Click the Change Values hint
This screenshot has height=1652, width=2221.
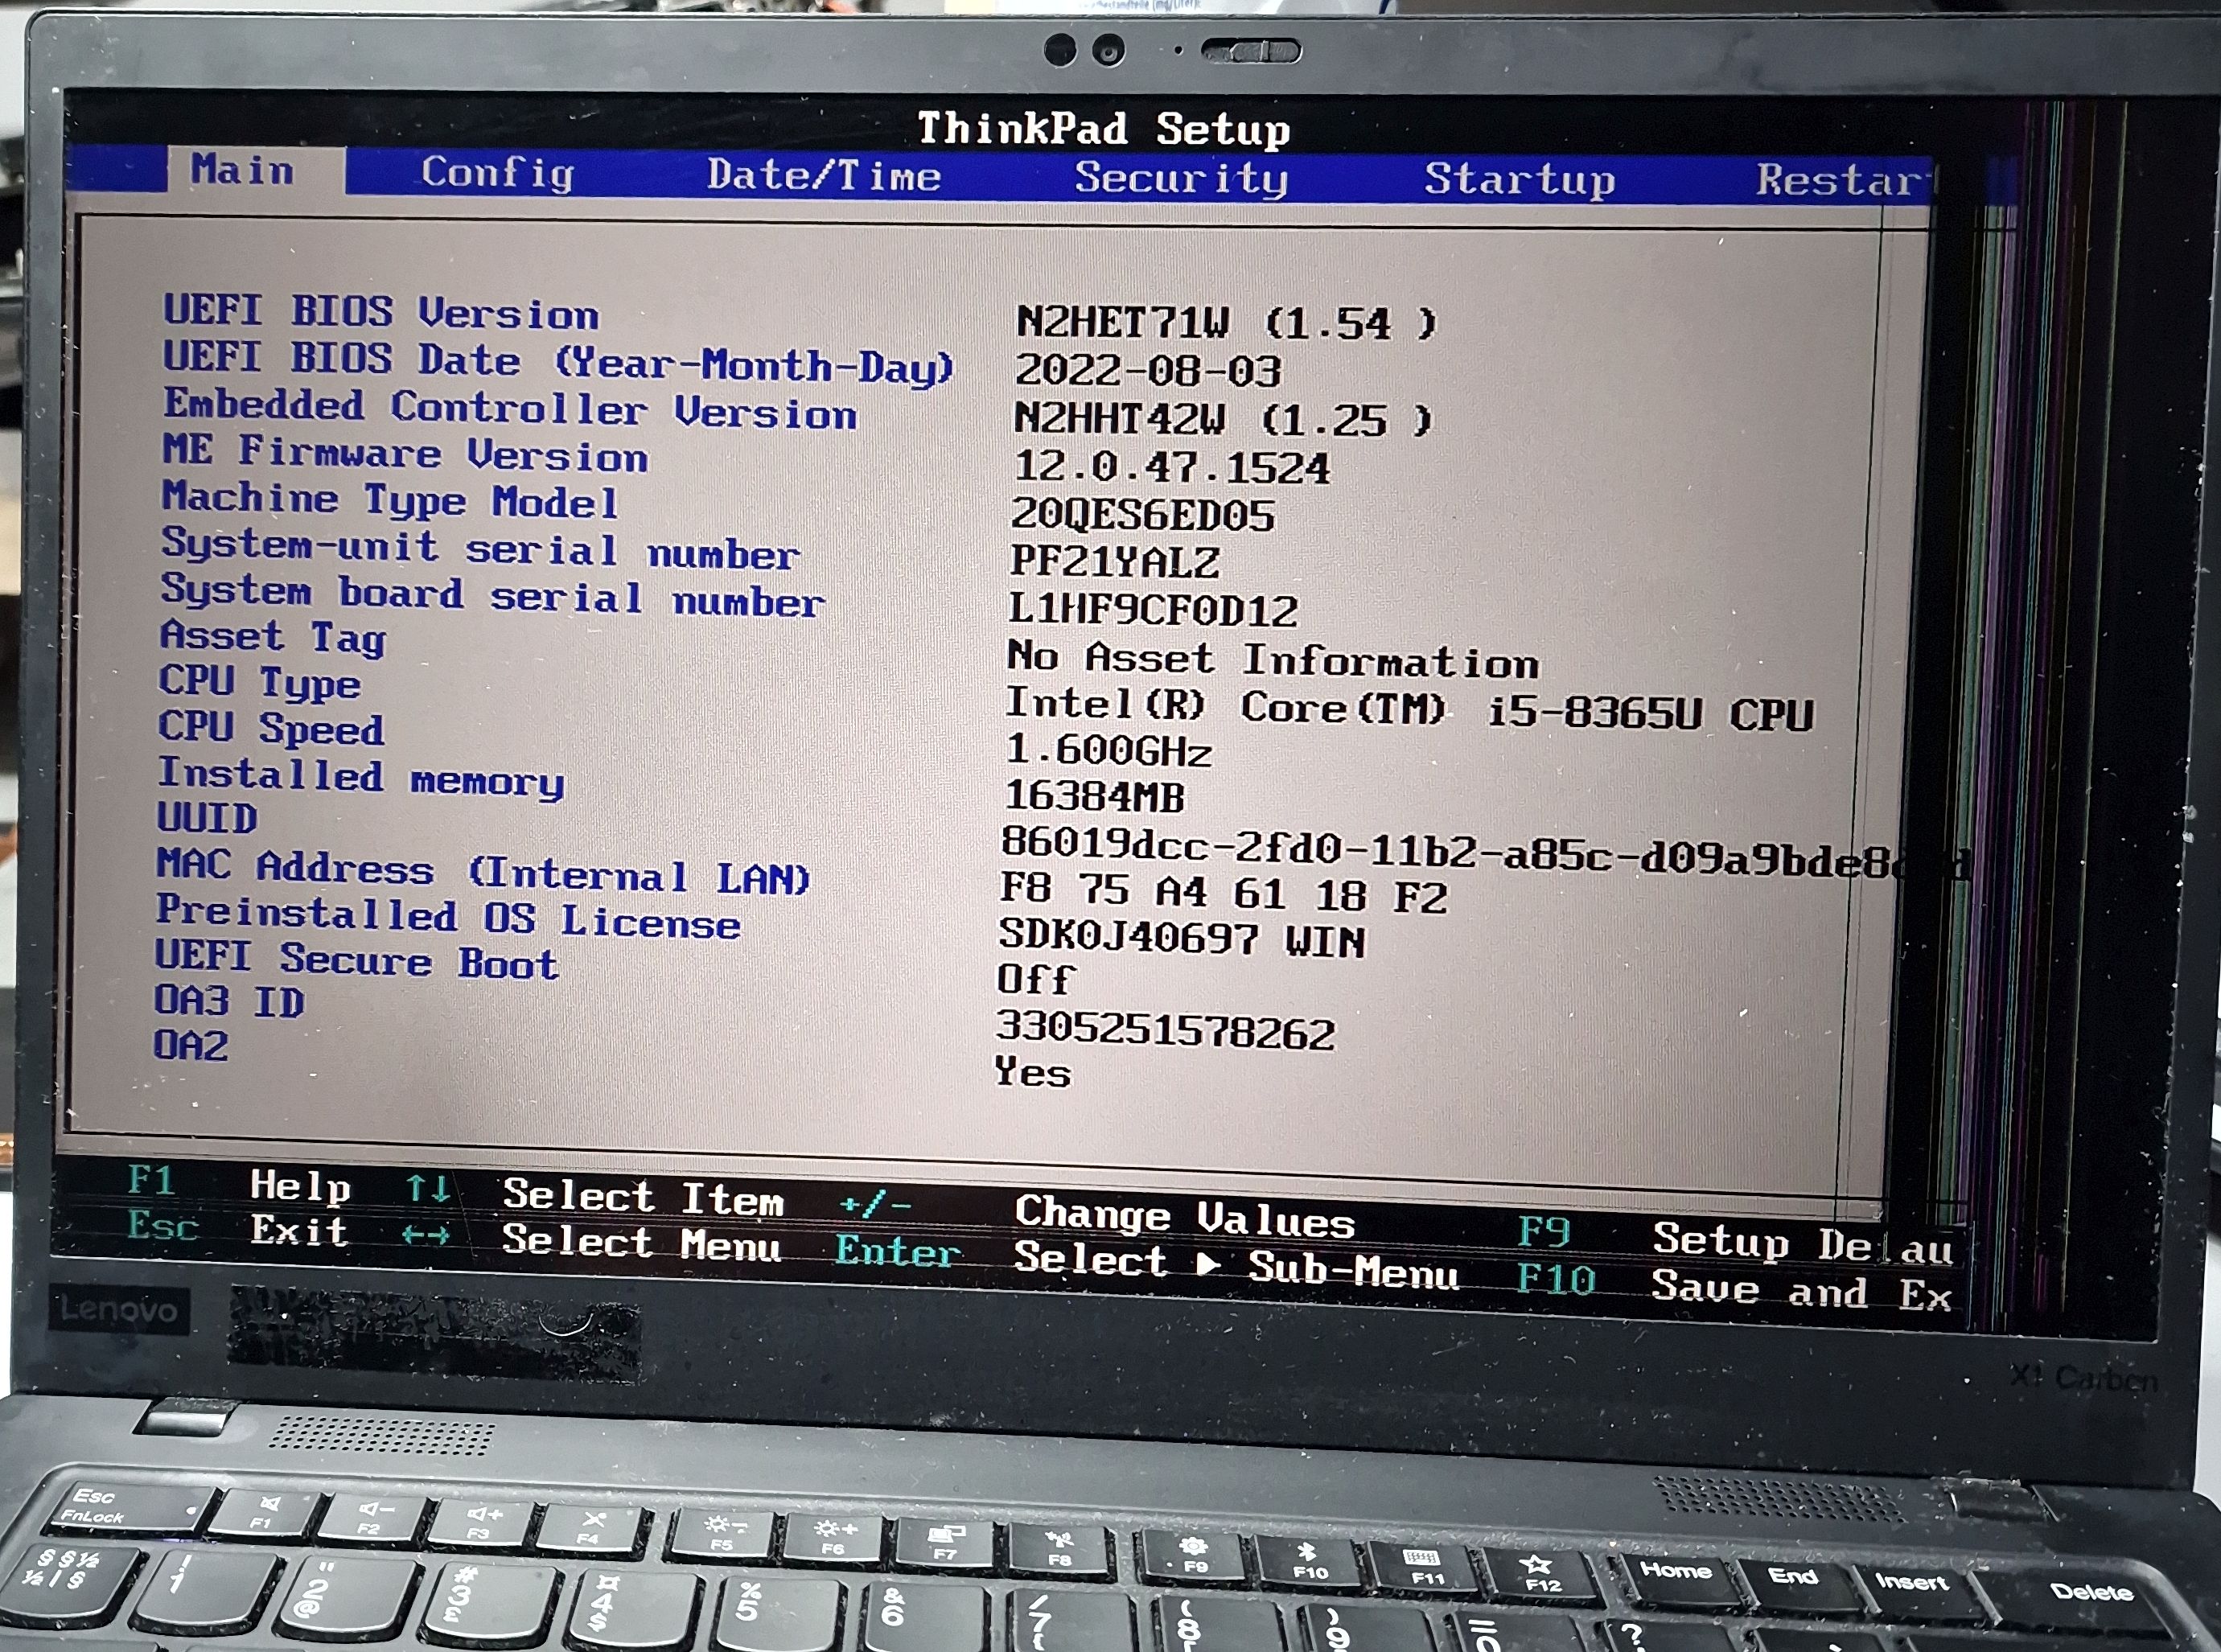click(x=1185, y=1217)
